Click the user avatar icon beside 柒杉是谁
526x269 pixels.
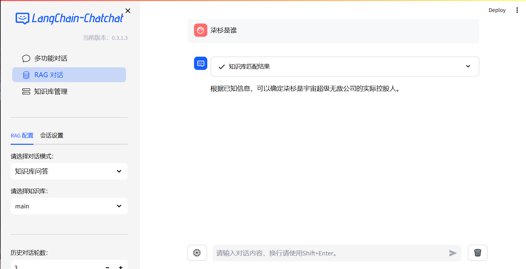coord(201,30)
